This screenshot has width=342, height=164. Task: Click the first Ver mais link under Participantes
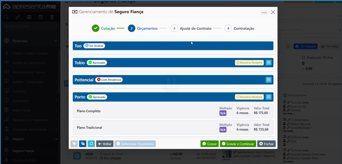289,114
